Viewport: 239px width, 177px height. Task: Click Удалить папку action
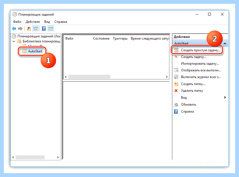tap(192, 91)
